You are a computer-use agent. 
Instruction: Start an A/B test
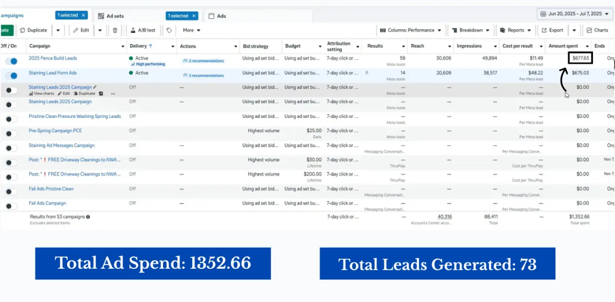pyautogui.click(x=143, y=30)
